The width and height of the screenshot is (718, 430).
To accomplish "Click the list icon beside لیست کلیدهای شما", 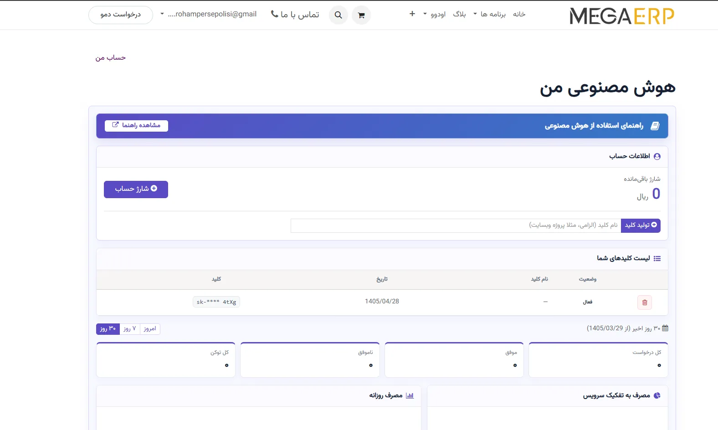I will pos(657,258).
